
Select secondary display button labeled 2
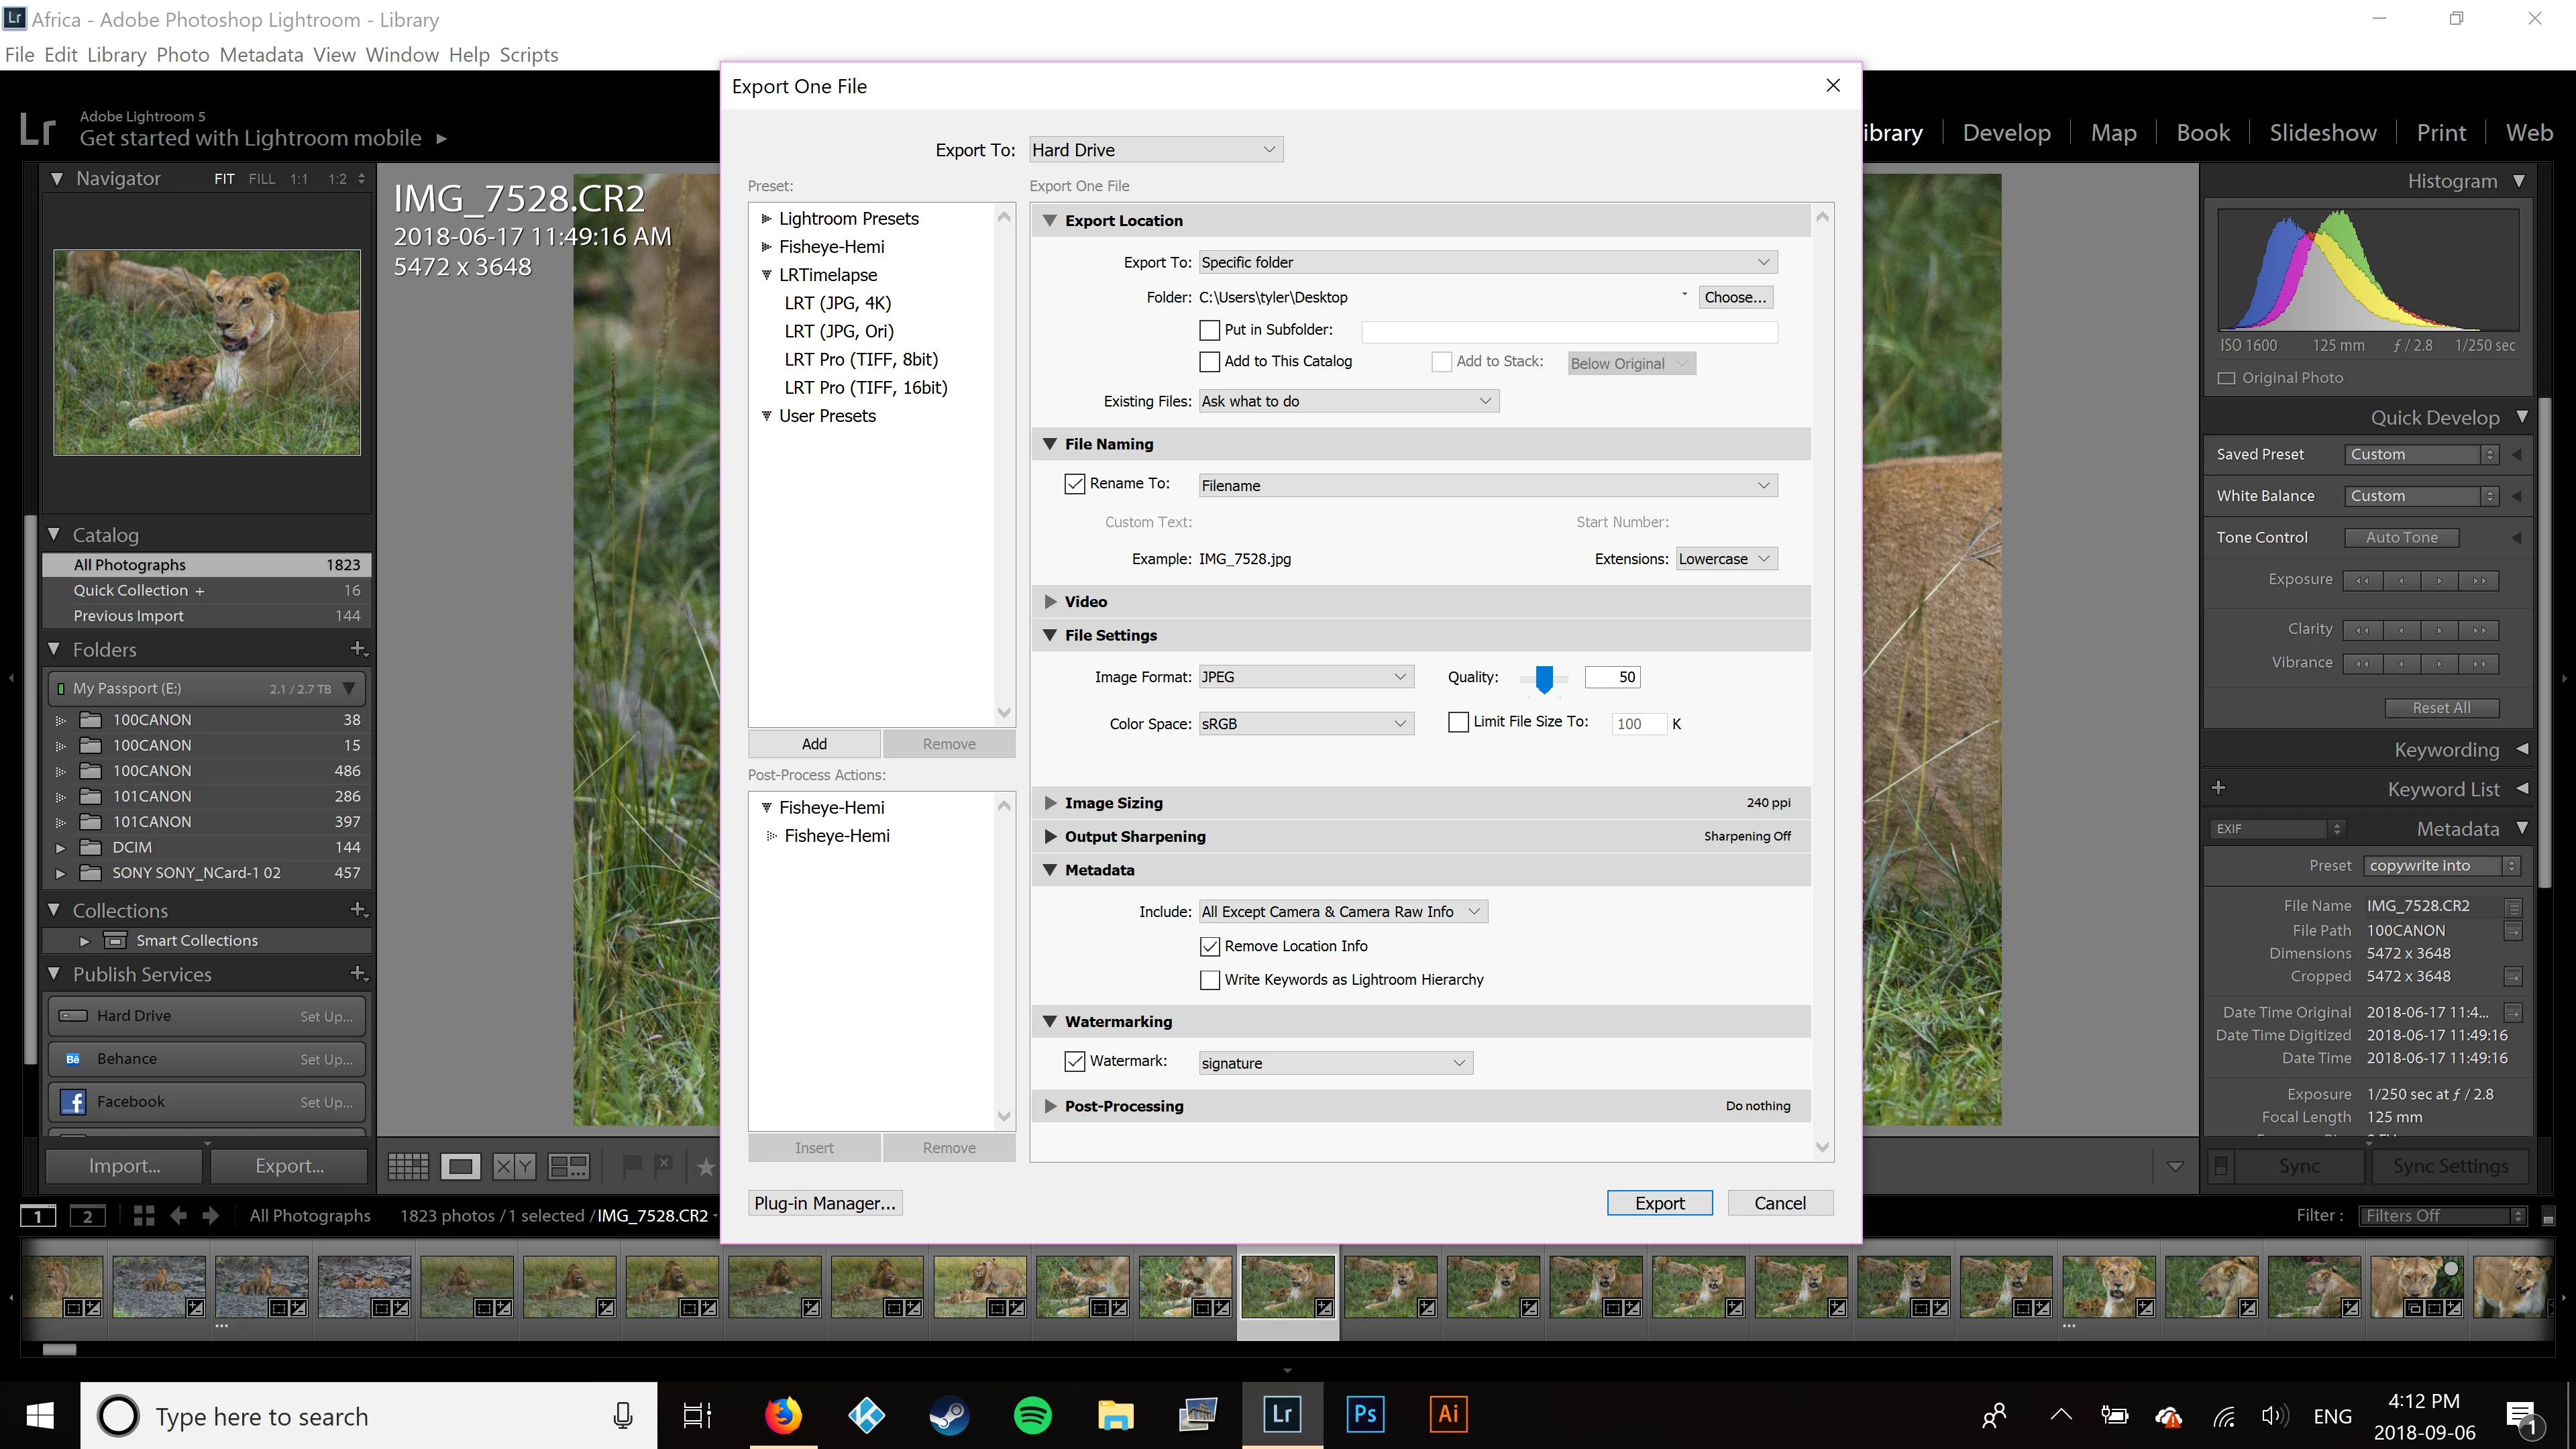(87, 1216)
